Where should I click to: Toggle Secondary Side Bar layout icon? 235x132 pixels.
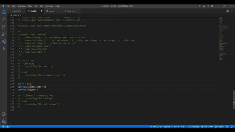point(208,6)
